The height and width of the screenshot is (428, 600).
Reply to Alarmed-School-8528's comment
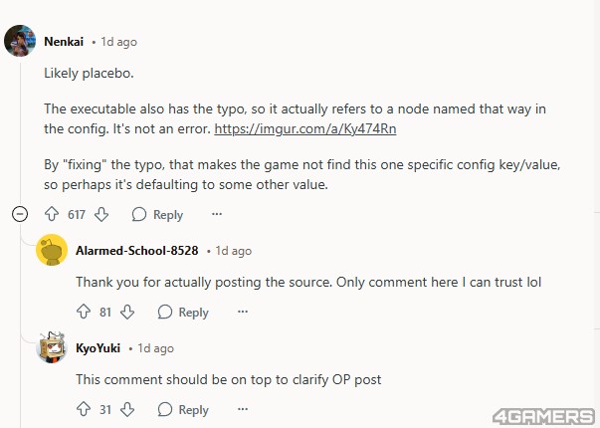pos(183,312)
